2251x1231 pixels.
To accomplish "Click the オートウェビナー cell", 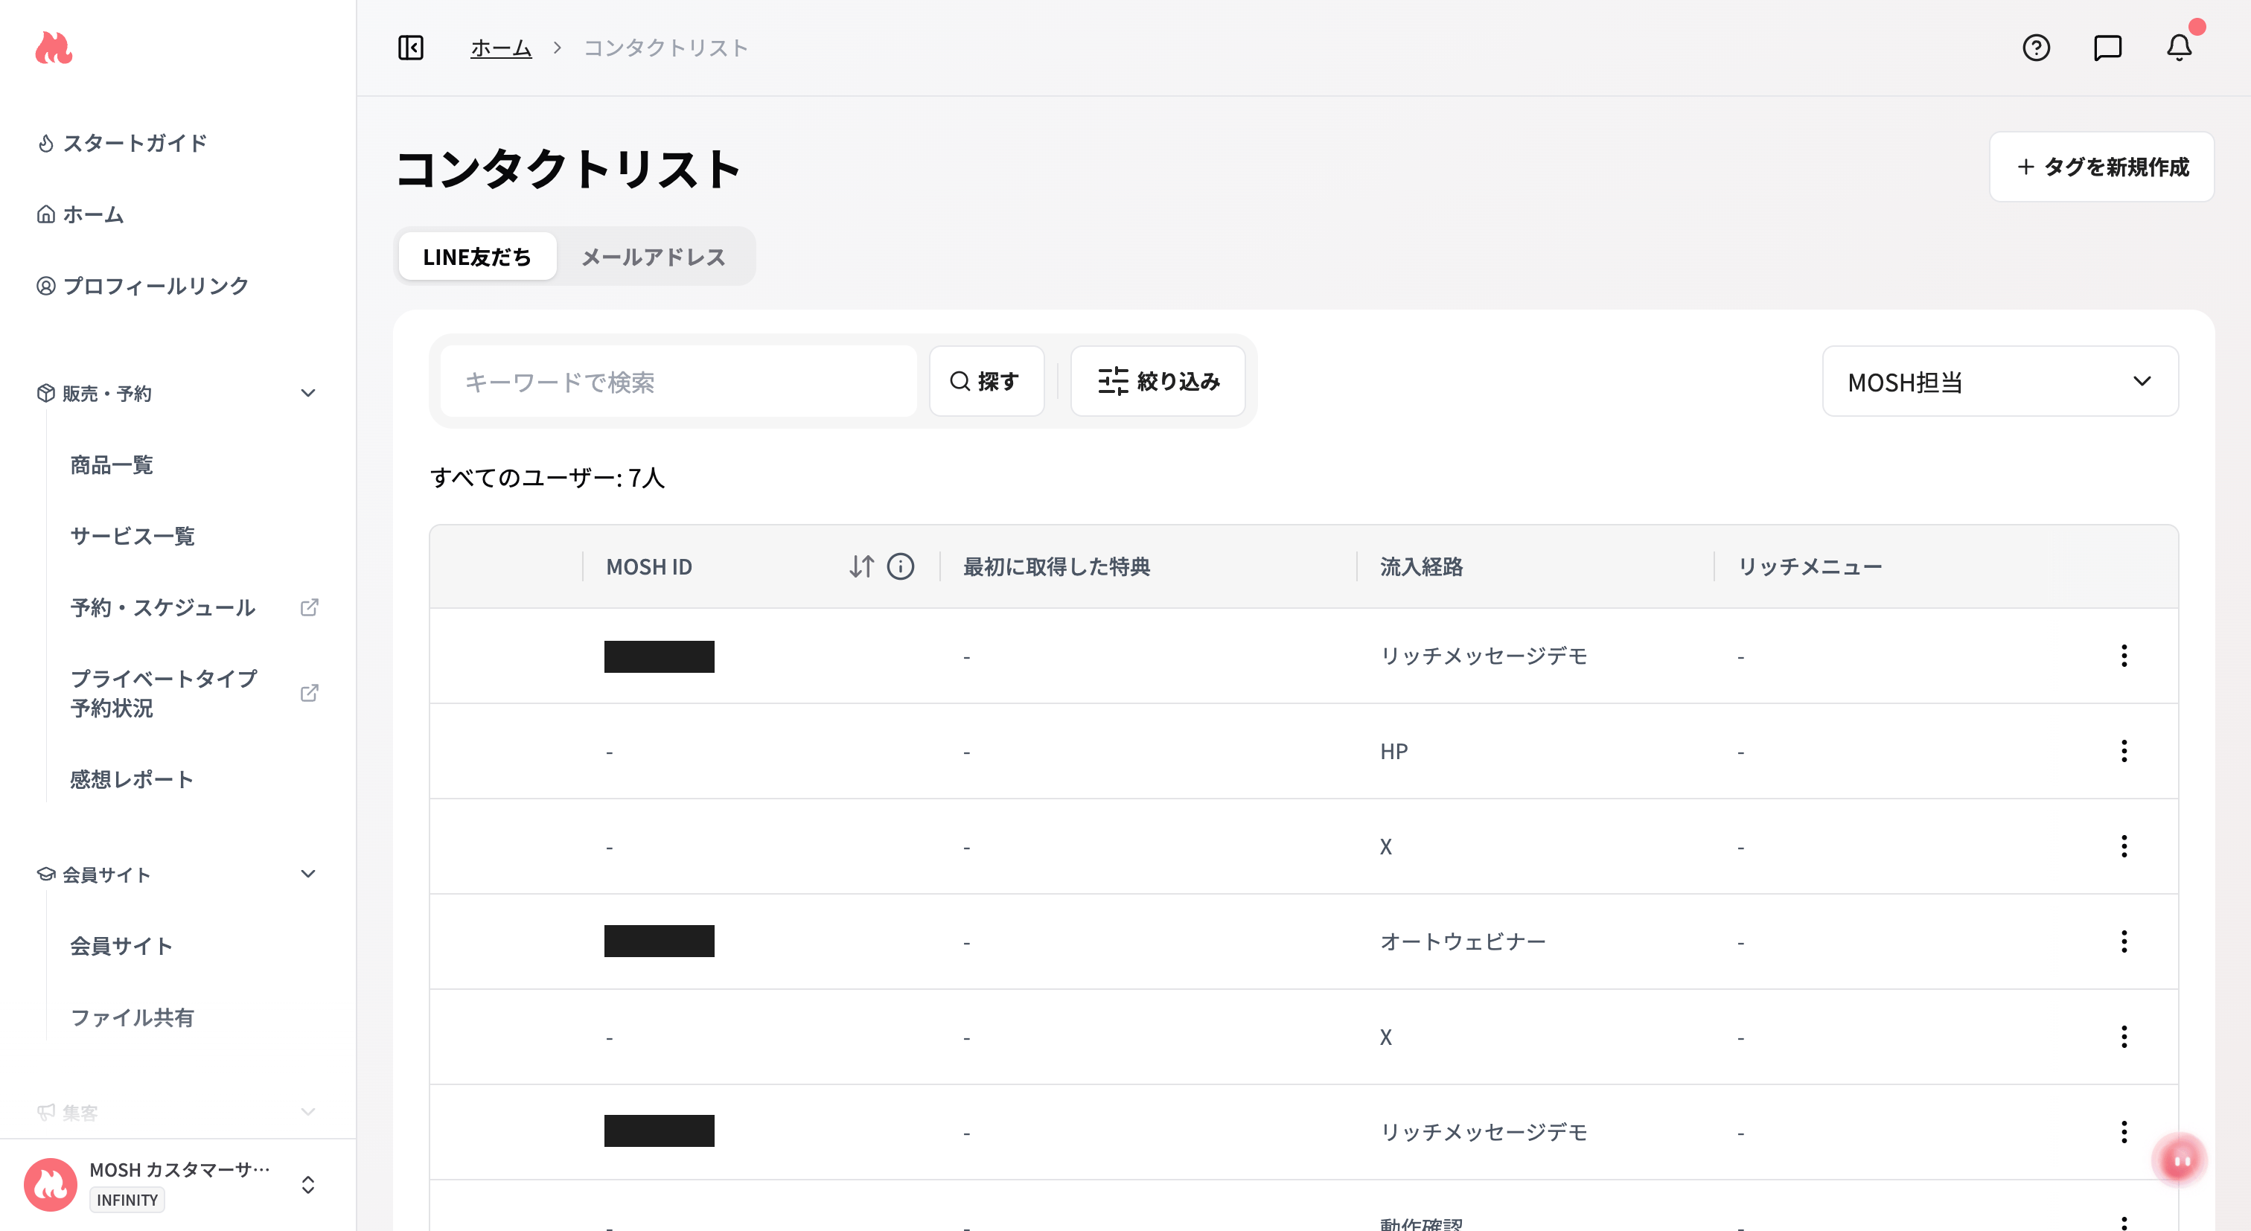I will point(1463,941).
